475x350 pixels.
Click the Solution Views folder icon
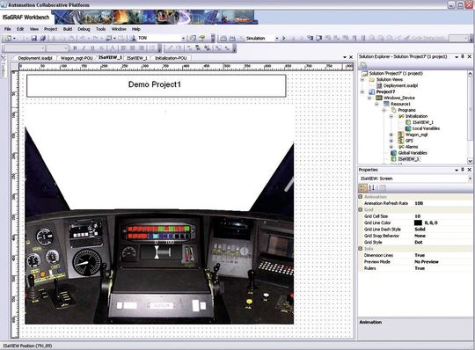[372, 79]
